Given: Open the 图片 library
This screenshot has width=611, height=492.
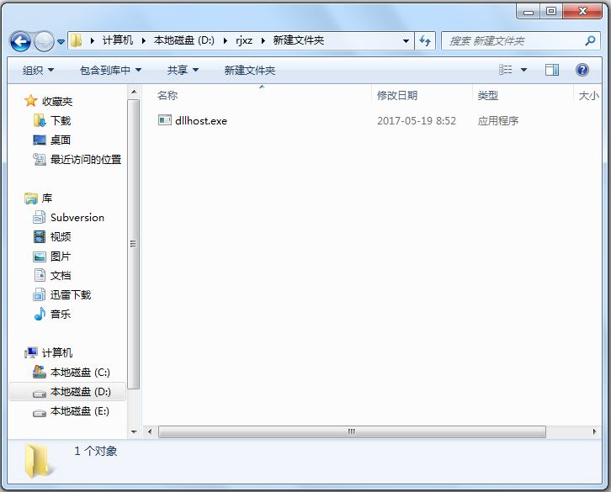Looking at the screenshot, I should tap(61, 257).
